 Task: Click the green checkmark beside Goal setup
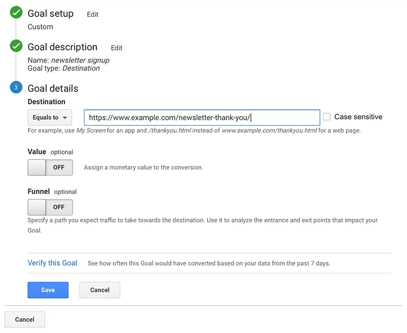pyautogui.click(x=16, y=13)
